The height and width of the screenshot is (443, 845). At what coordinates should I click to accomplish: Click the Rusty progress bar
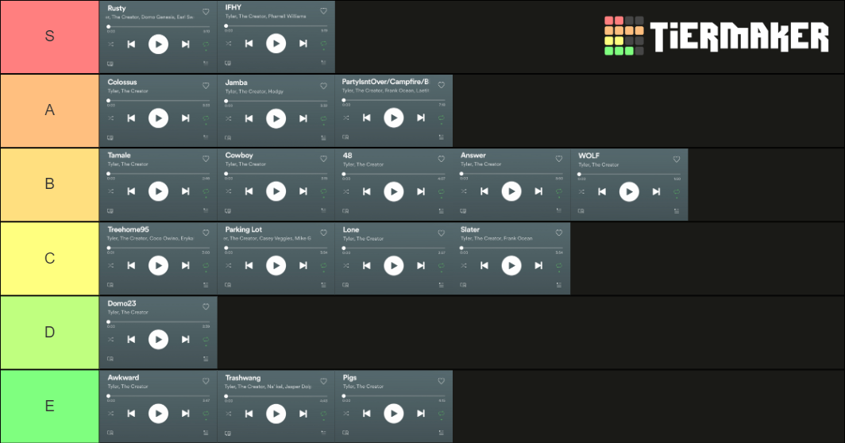(159, 26)
